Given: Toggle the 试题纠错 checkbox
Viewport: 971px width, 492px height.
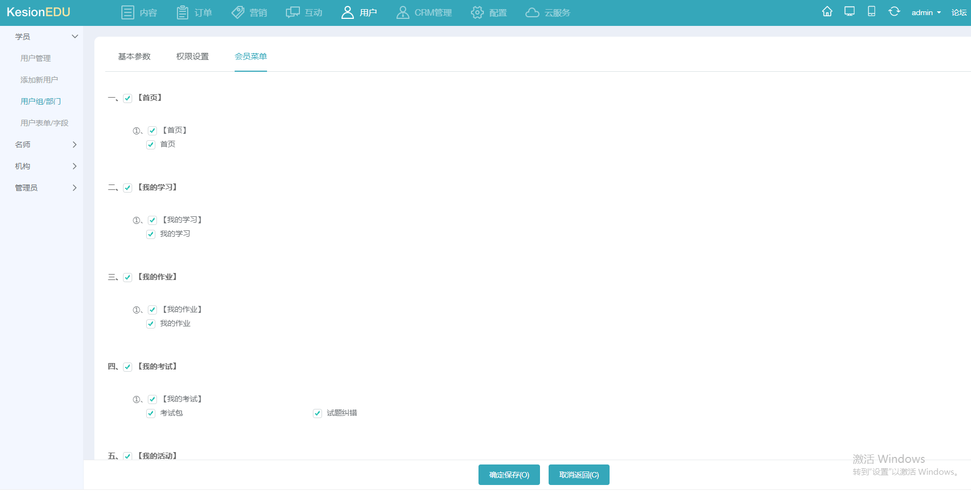Looking at the screenshot, I should tap(317, 413).
